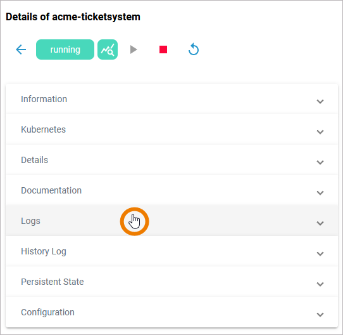Expand the Configuration section chevron
Screen dimensions: 343x335
coord(320,315)
